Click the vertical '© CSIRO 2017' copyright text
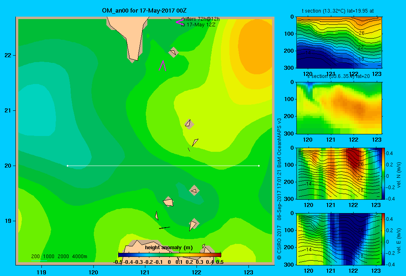Viewport: 406px width, 276px height. pyautogui.click(x=279, y=242)
